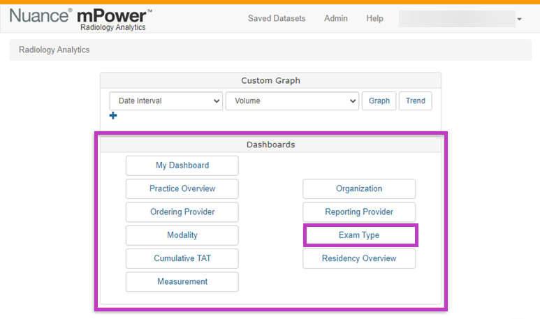Open the Admin menu
Screen dimensions: 540x319
point(336,18)
